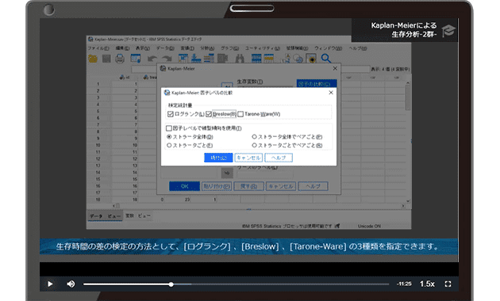The height and width of the screenshot is (301, 500).
Task: Open the 変換 menu
Action: [187, 48]
